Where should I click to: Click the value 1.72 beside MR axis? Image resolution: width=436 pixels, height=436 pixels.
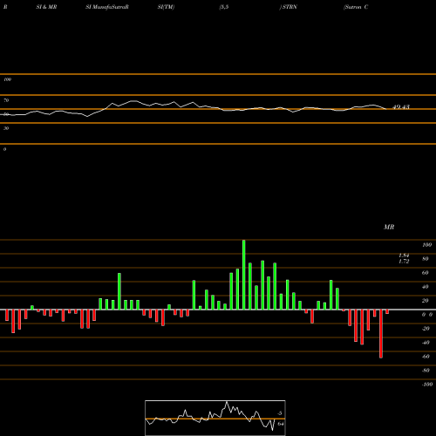pos(404,261)
